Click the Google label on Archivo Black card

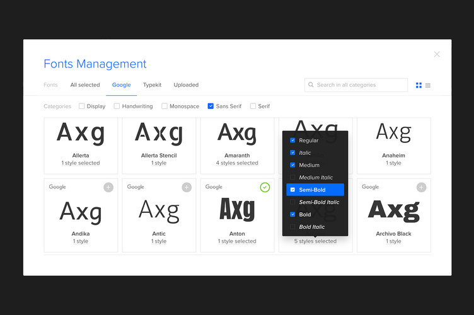click(x=371, y=187)
